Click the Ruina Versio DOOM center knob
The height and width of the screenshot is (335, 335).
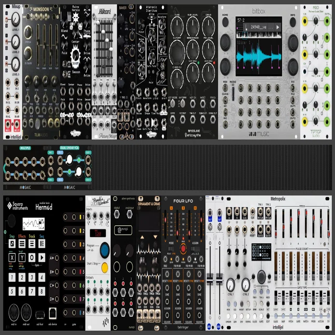point(75,56)
